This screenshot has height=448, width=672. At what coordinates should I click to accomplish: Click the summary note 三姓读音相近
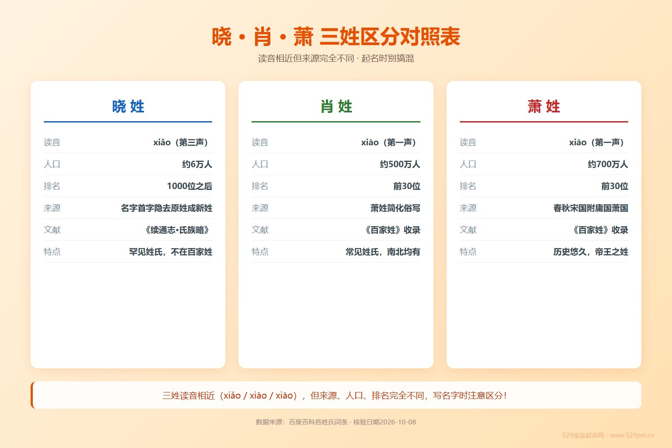click(x=336, y=395)
